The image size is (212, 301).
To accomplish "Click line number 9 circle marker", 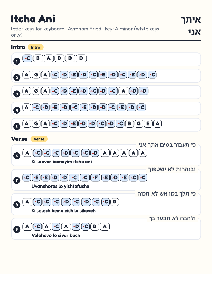I will tap(17, 229).
